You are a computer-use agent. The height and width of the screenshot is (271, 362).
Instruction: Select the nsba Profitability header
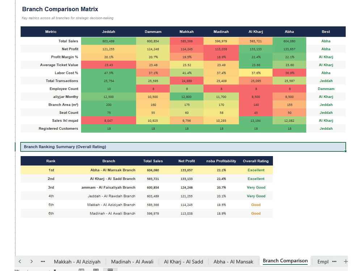[221, 161]
